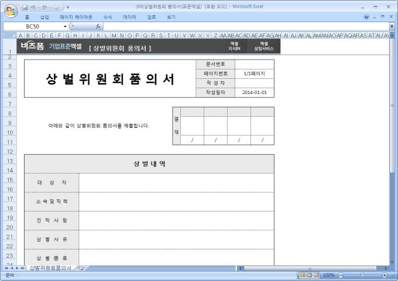Click the 비즈폼 logo in the banner
The width and height of the screenshot is (398, 281).
point(32,46)
